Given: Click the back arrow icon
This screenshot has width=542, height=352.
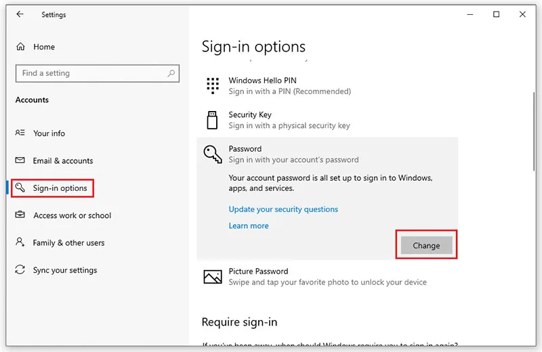Looking at the screenshot, I should [20, 14].
